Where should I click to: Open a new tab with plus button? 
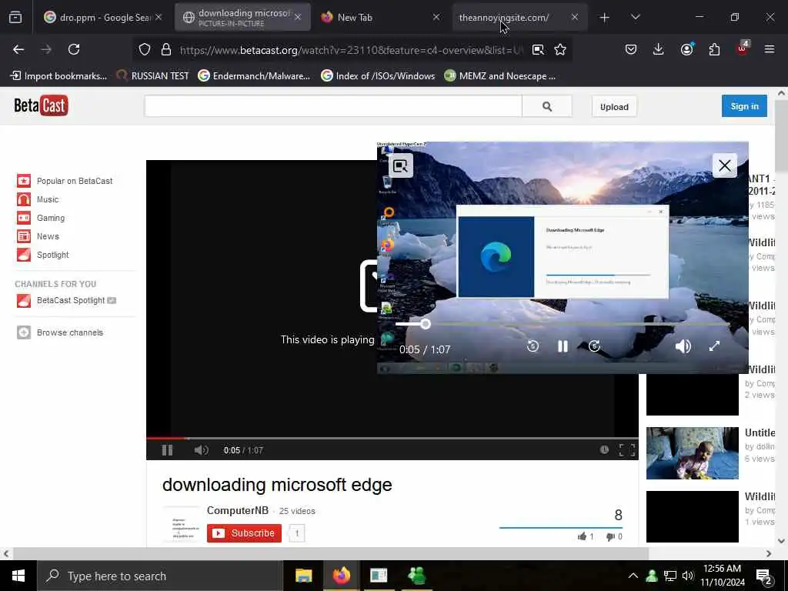pyautogui.click(x=604, y=18)
